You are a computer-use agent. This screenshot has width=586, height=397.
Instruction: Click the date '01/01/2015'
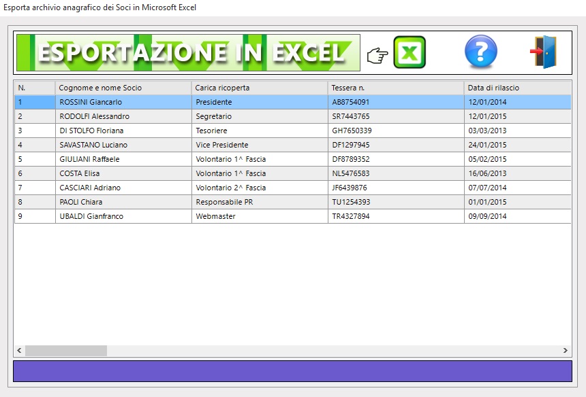(488, 202)
